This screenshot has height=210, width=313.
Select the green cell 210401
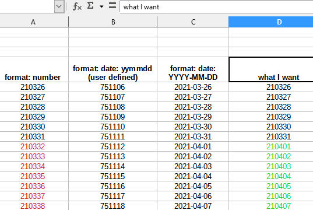pyautogui.click(x=271, y=146)
